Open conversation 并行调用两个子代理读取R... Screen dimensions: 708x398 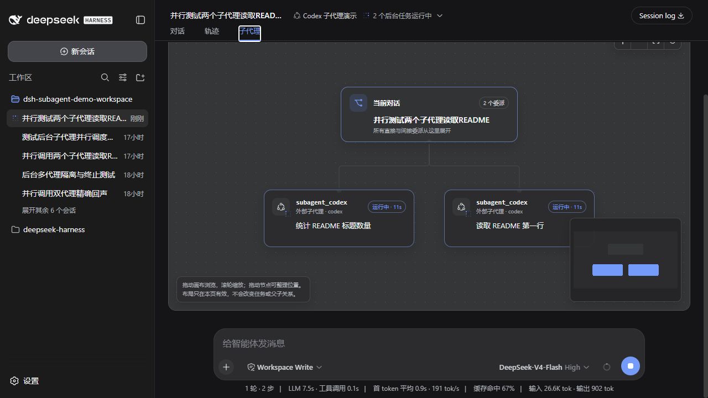click(77, 156)
